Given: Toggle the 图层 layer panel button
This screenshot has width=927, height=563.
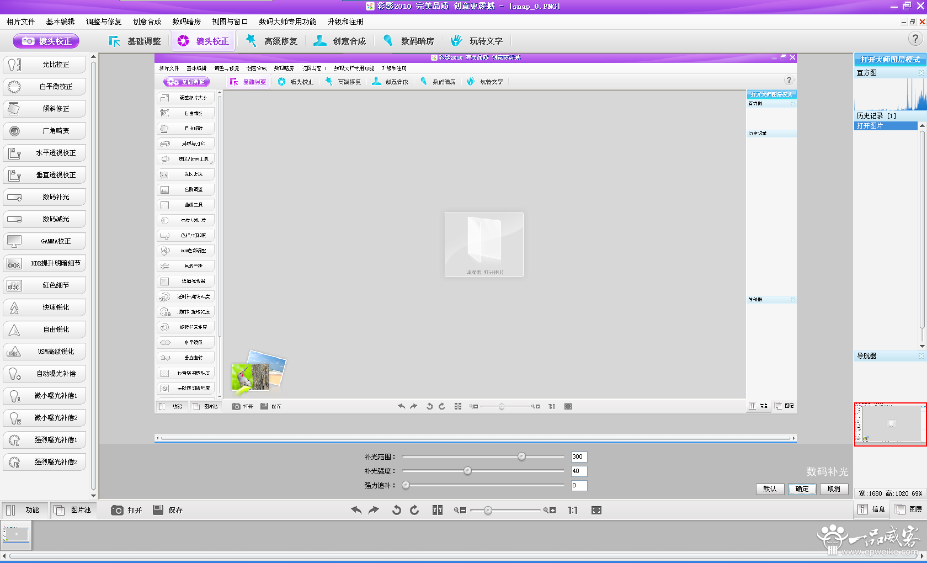Looking at the screenshot, I should pos(908,509).
